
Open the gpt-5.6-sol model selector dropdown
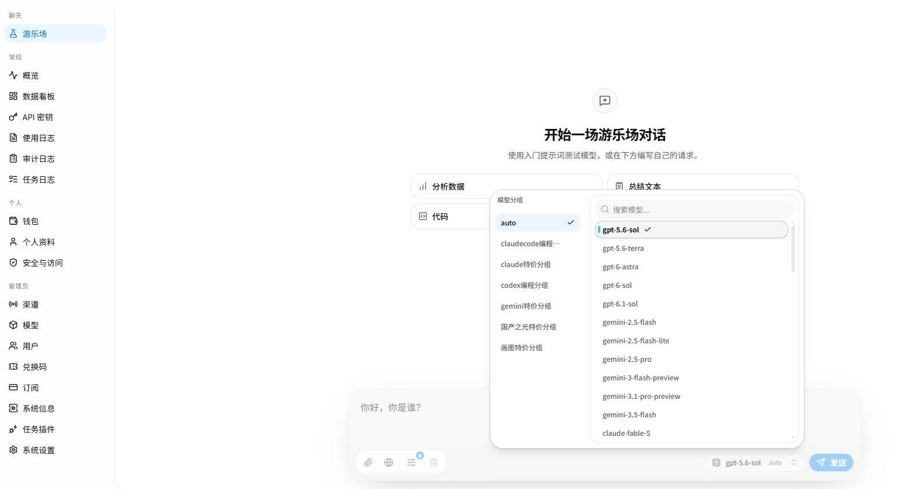pyautogui.click(x=755, y=462)
